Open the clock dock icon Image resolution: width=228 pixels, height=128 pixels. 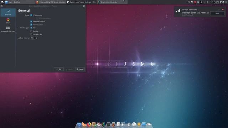(x=134, y=124)
